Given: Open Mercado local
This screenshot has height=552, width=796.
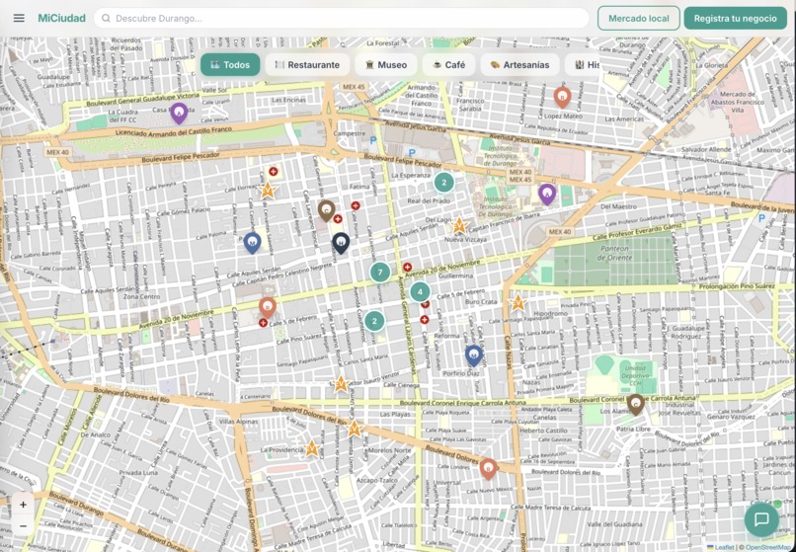Looking at the screenshot, I should [638, 19].
